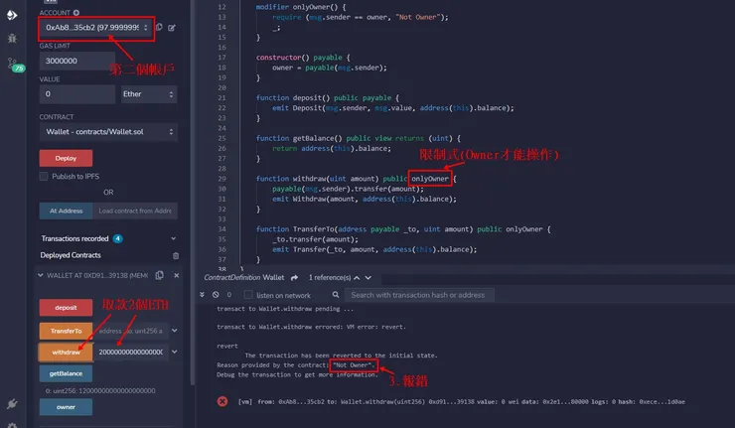Open Deploy & run transactions sidebar icon
This screenshot has height=428, width=735.
coord(12,15)
